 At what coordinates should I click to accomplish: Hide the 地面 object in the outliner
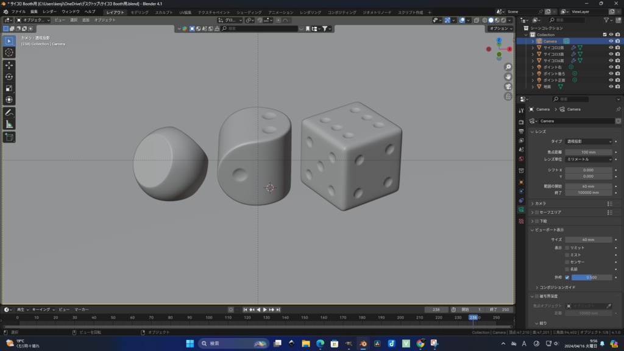611,85
